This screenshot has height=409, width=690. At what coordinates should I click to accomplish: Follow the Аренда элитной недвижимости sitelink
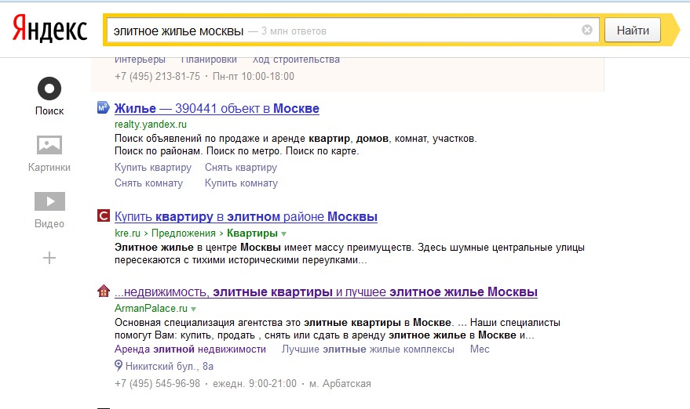point(190,349)
